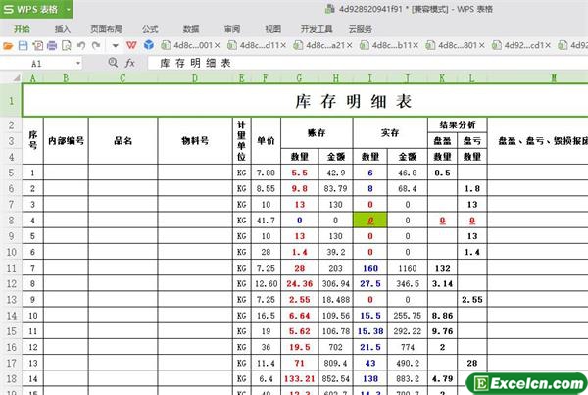Select the green highlighted cell in row 8

[x=370, y=221]
